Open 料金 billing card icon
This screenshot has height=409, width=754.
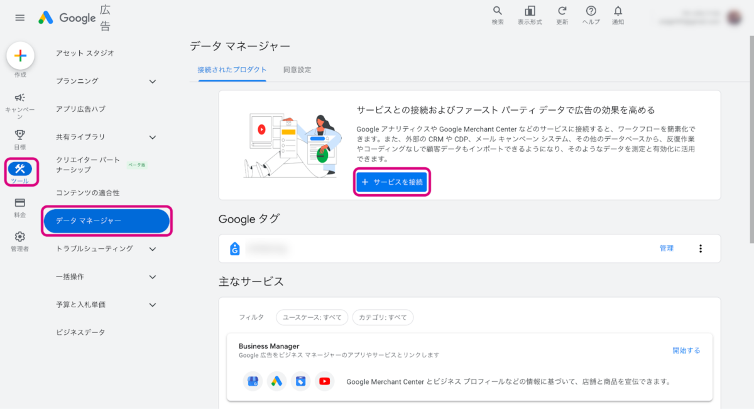[20, 203]
